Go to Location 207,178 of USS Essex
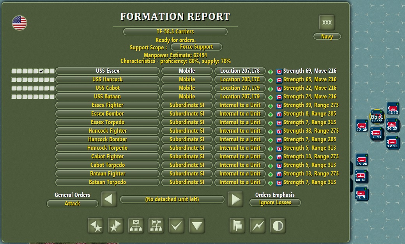This screenshot has width=405, height=244. coord(240,71)
